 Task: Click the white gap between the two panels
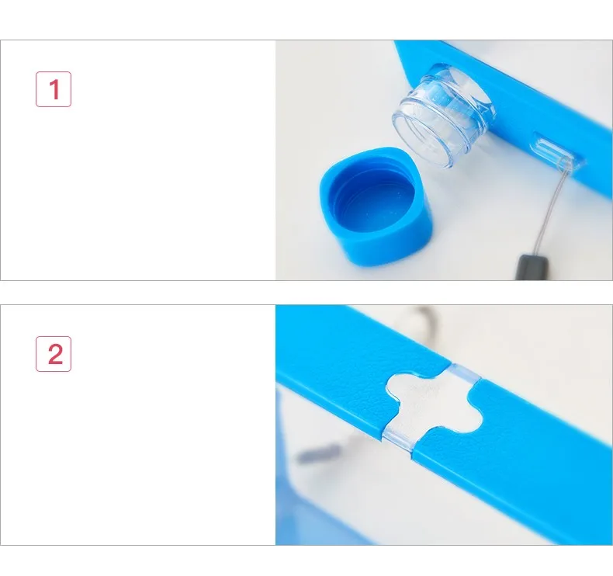pyautogui.click(x=306, y=293)
